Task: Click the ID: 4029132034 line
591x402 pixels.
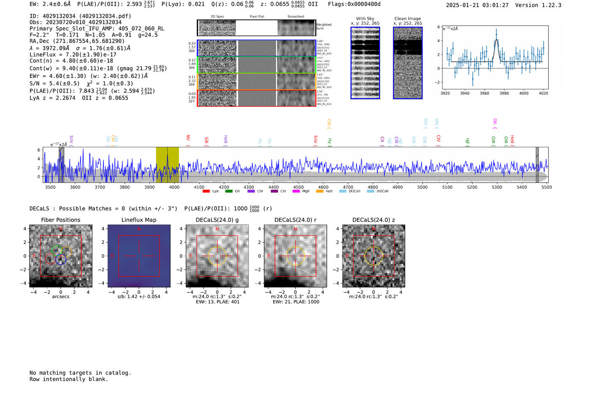Action: click(80, 16)
